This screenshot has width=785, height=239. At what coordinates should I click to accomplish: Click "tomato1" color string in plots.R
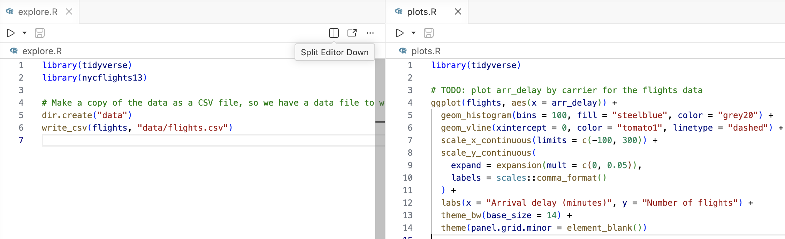[x=640, y=128]
